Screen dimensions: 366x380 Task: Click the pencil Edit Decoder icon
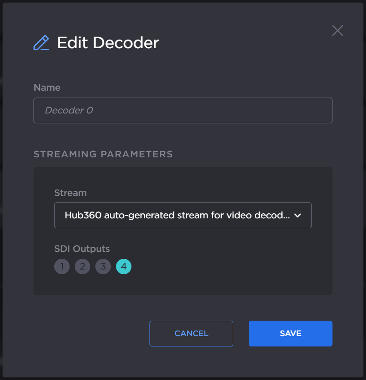42,43
